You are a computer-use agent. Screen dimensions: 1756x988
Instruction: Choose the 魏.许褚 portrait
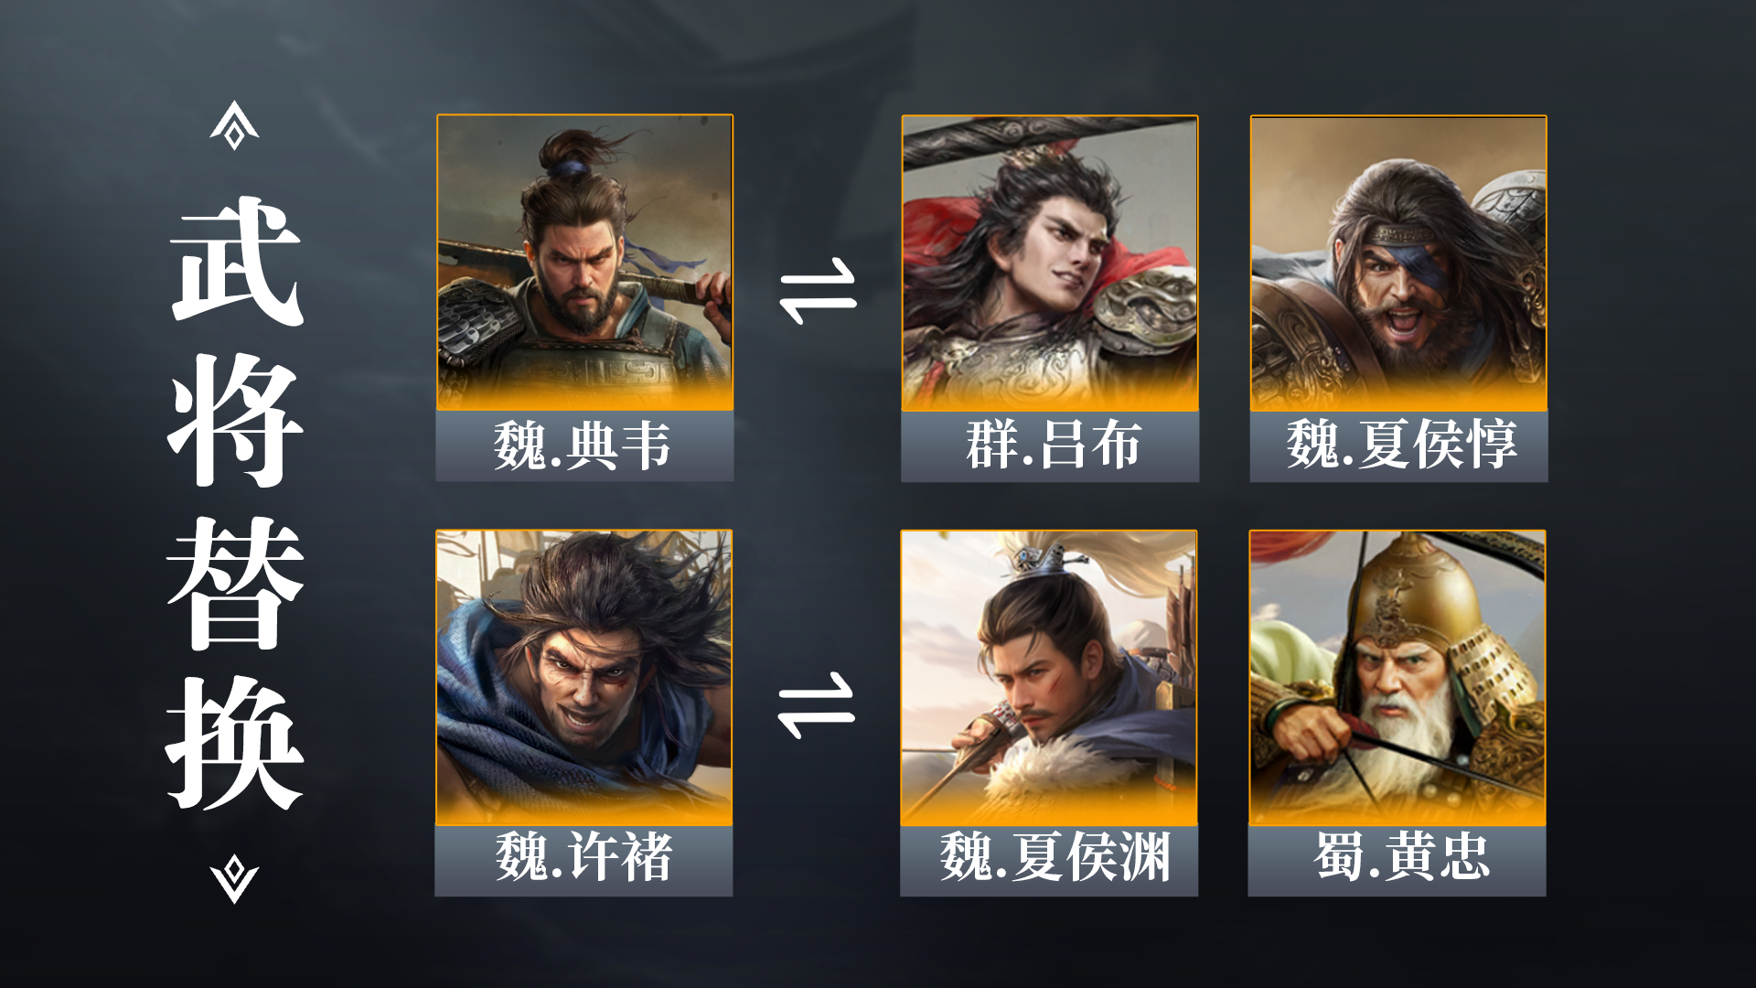pyautogui.click(x=584, y=677)
